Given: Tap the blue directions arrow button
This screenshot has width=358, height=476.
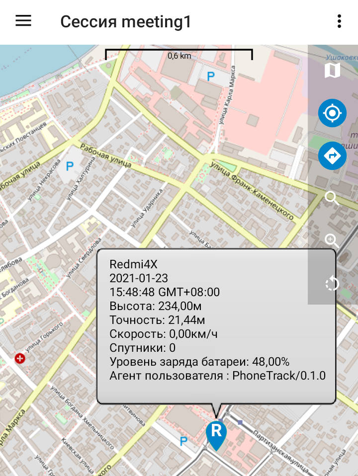Looking at the screenshot, I should click(332, 156).
